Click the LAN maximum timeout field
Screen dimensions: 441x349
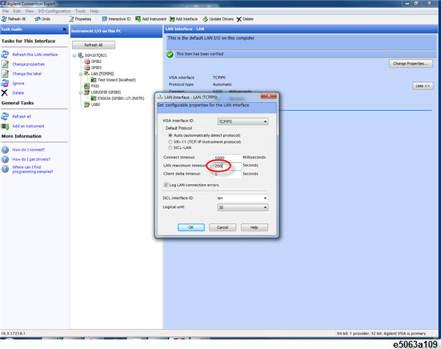pyautogui.click(x=227, y=166)
